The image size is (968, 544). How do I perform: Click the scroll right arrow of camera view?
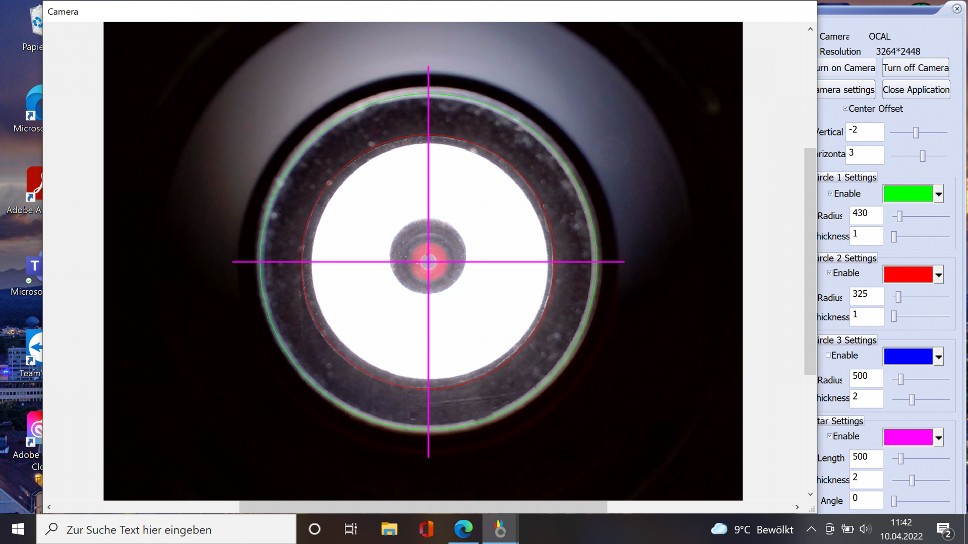click(x=797, y=507)
